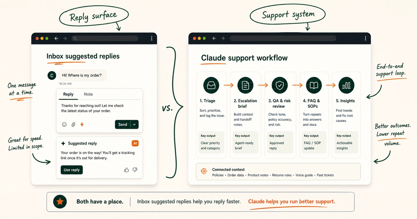
Task: Open the Send options dropdown arrow
Action: tap(135, 125)
